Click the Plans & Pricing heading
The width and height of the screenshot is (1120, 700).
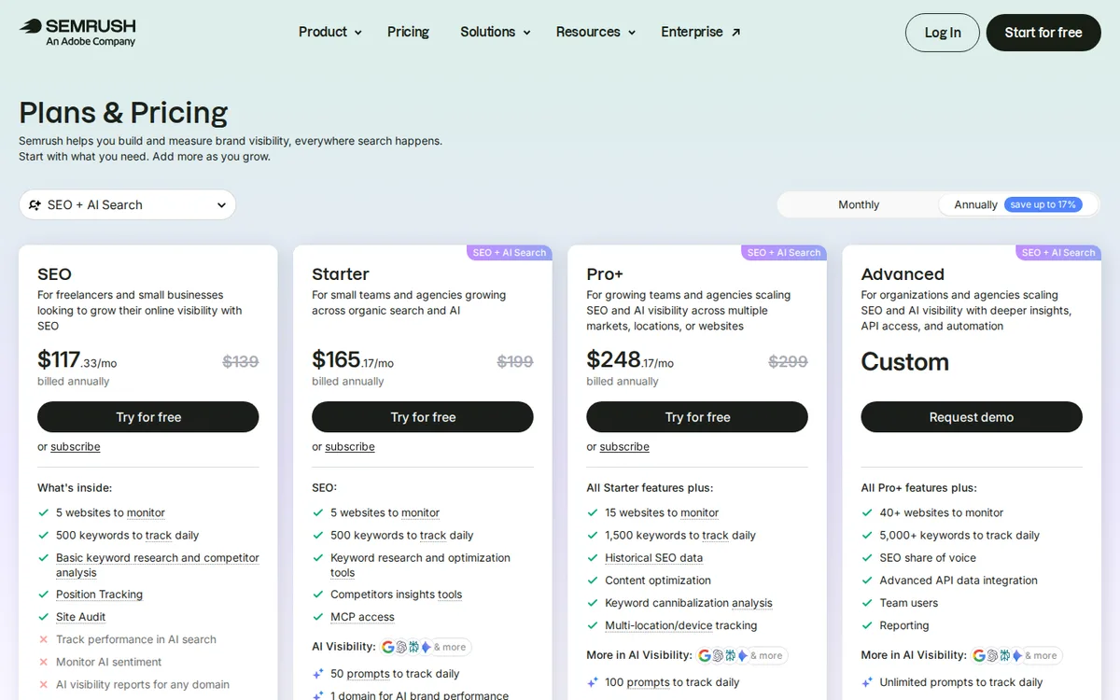pyautogui.click(x=123, y=113)
